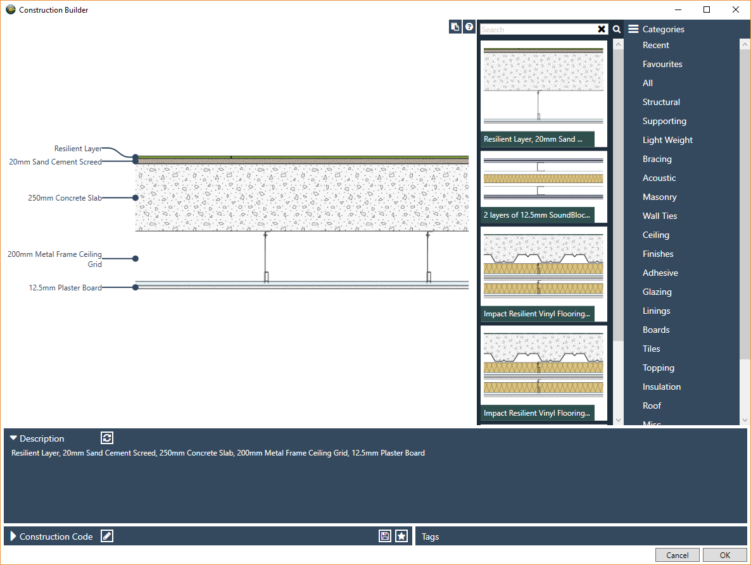The width and height of the screenshot is (751, 565).
Task: Select the Insulation category
Action: coord(661,387)
